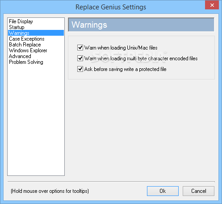Click the Ok button
This screenshot has height=204, width=222.
click(x=163, y=191)
